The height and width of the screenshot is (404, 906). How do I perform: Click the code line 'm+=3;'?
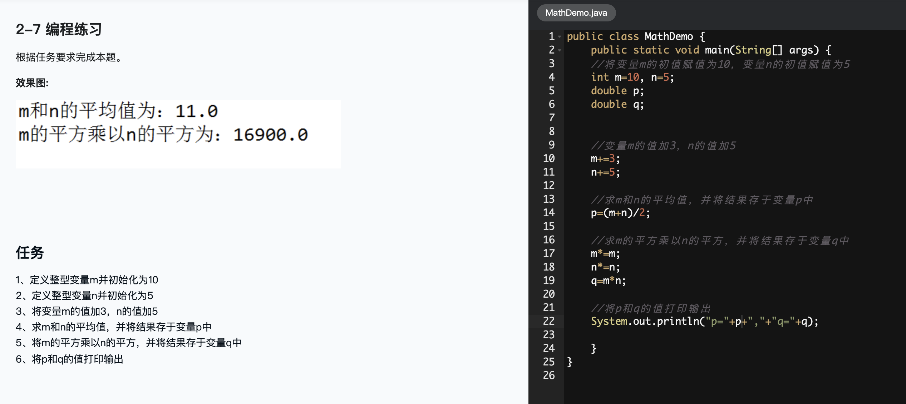click(605, 158)
